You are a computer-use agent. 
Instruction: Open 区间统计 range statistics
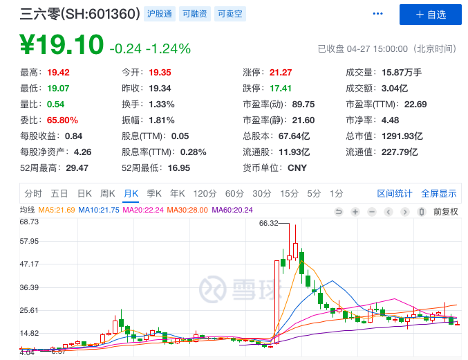[x=395, y=193]
